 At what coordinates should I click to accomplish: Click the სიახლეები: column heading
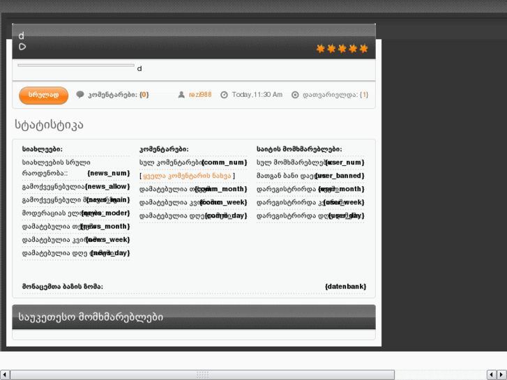pos(43,149)
